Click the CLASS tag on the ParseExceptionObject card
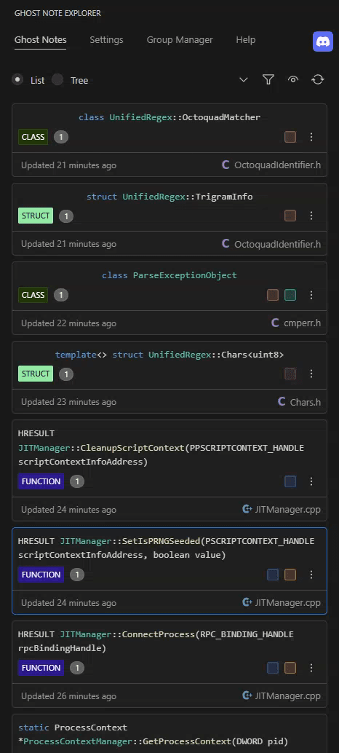This screenshot has width=339, height=753. [x=33, y=295]
